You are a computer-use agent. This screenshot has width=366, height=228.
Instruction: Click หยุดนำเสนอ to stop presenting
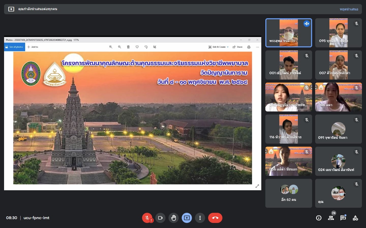349,9
